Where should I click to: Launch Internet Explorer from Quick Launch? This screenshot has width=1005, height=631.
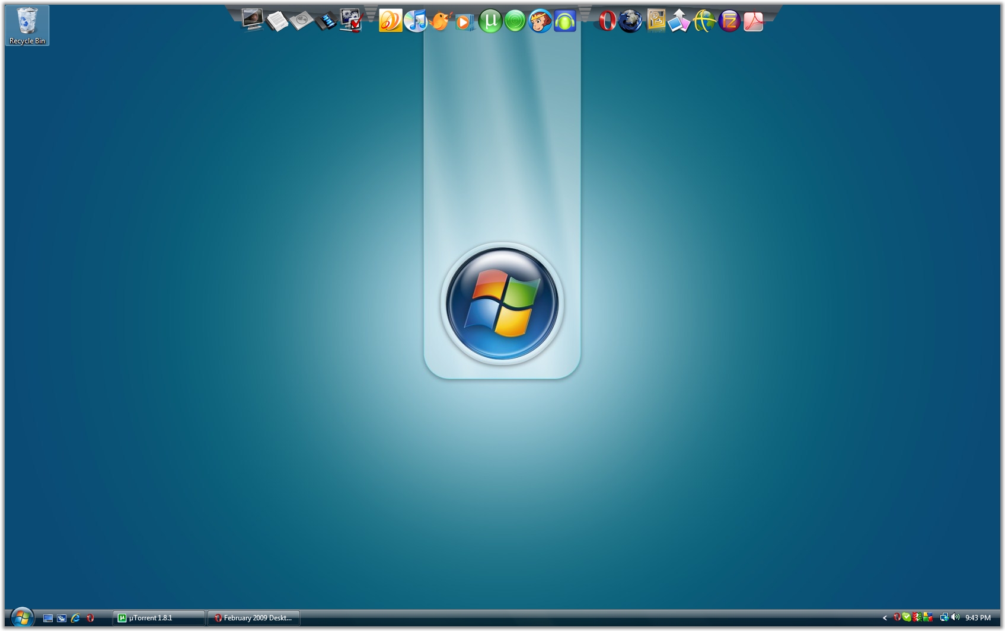click(x=75, y=618)
